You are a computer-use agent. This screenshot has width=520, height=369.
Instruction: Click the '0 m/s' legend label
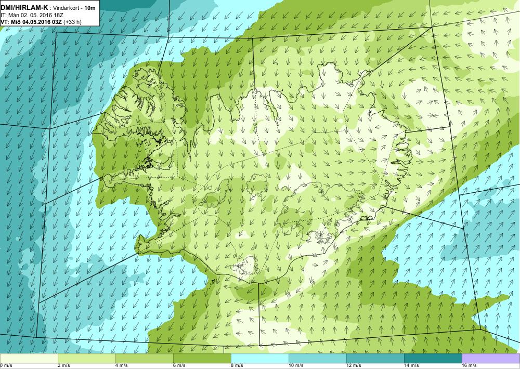click(x=6, y=366)
